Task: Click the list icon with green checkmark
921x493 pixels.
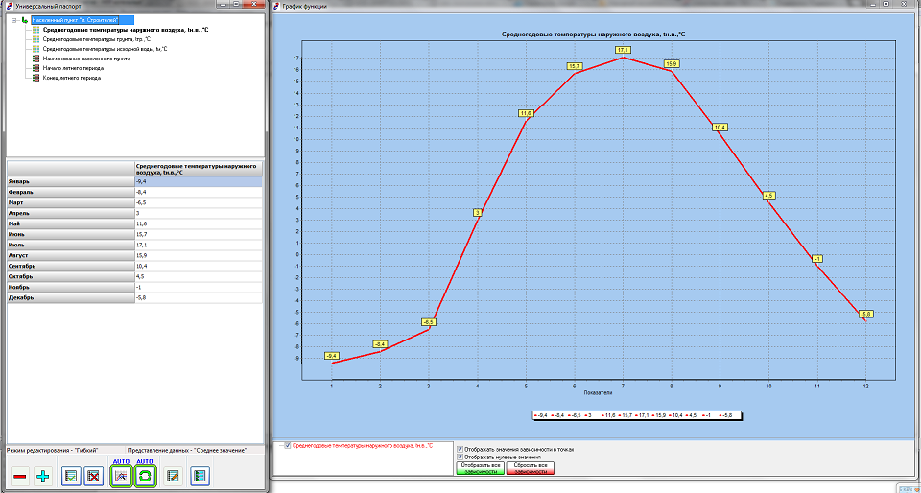Action: coord(71,476)
